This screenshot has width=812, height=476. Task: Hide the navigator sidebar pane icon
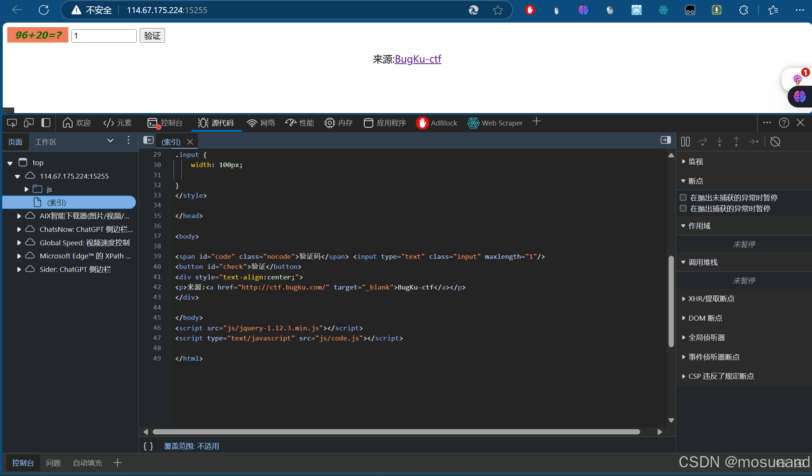point(148,140)
